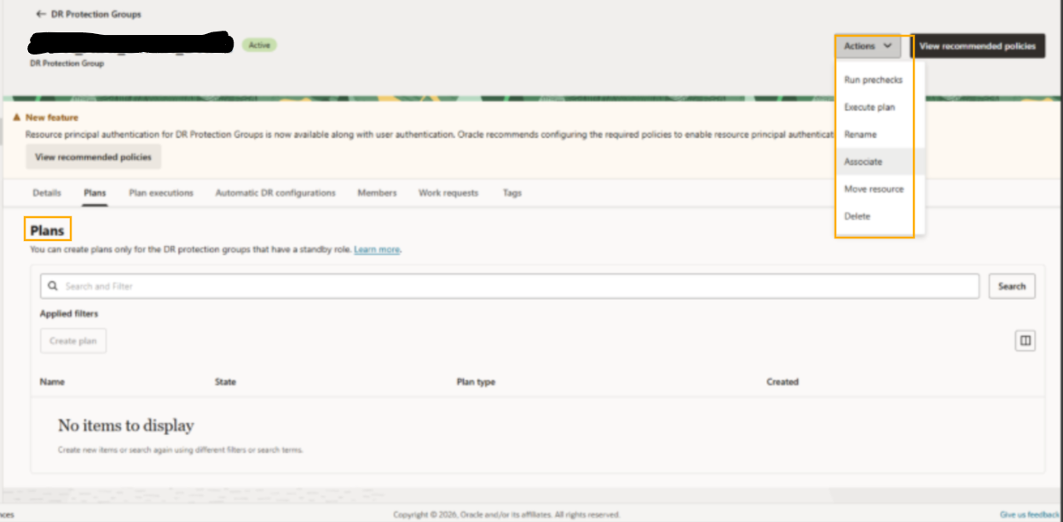1063x522 pixels.
Task: Open the Learn more link
Action: (x=377, y=250)
